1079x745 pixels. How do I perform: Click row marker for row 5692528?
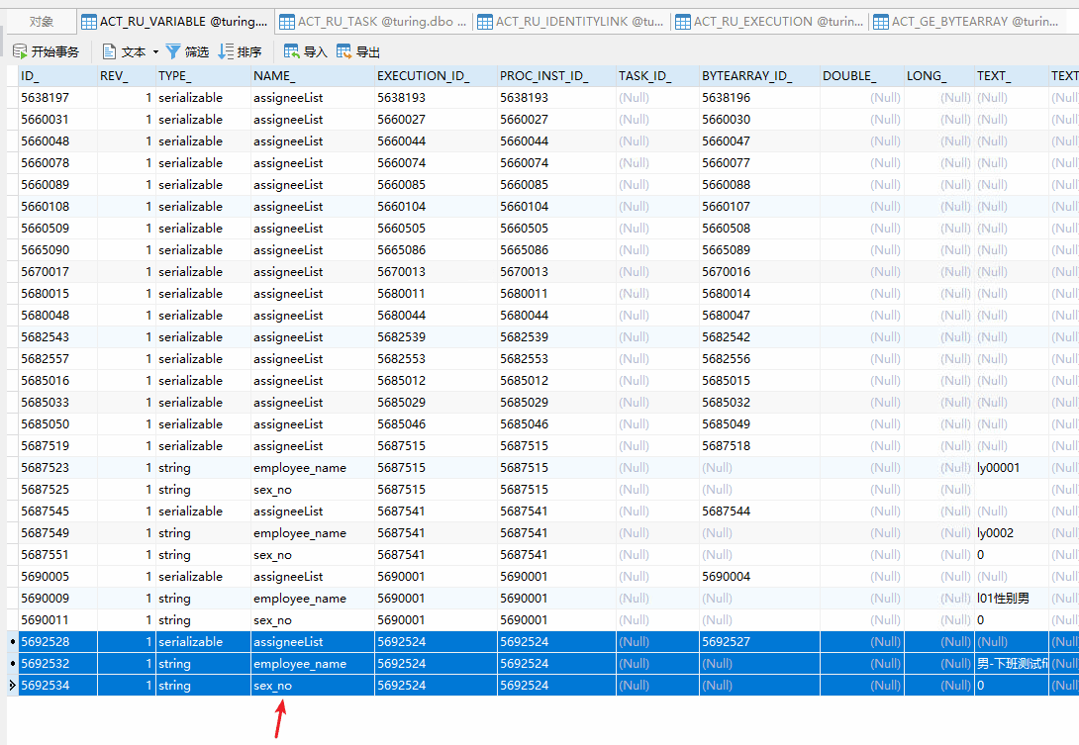(x=13, y=642)
